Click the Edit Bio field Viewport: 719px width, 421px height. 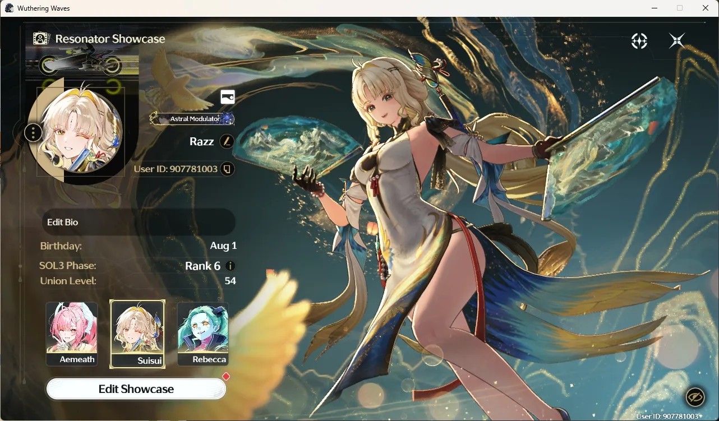pyautogui.click(x=139, y=222)
